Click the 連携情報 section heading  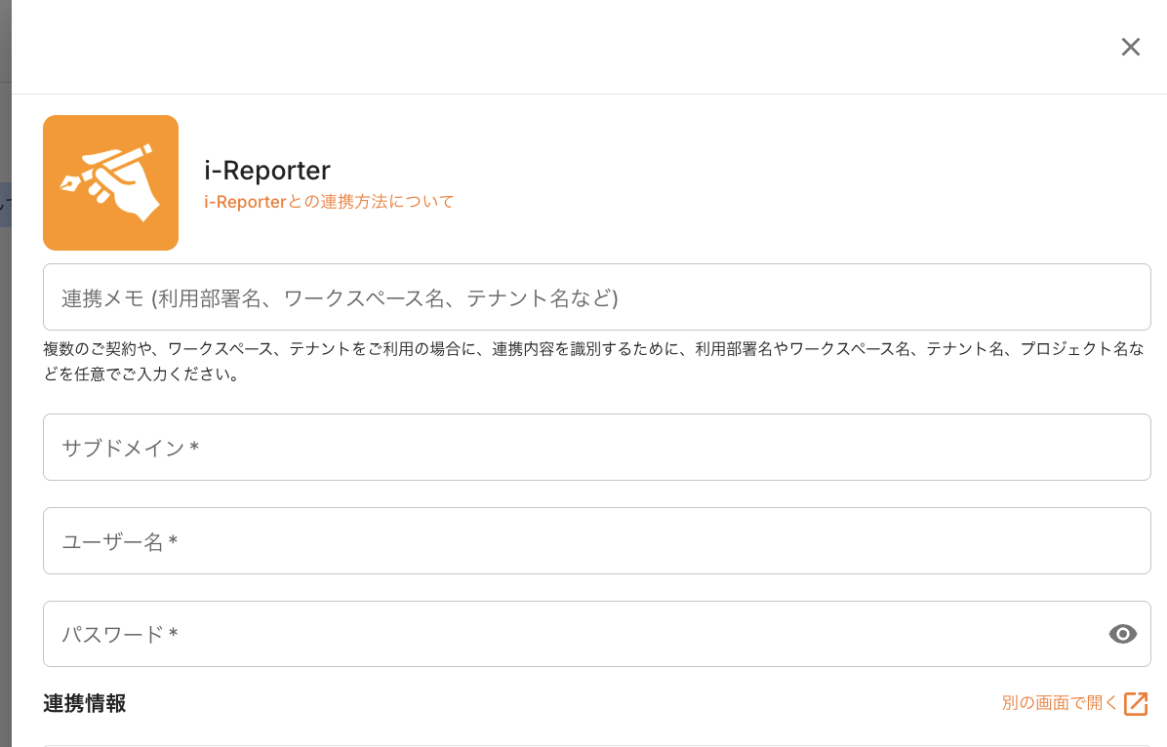tap(85, 703)
